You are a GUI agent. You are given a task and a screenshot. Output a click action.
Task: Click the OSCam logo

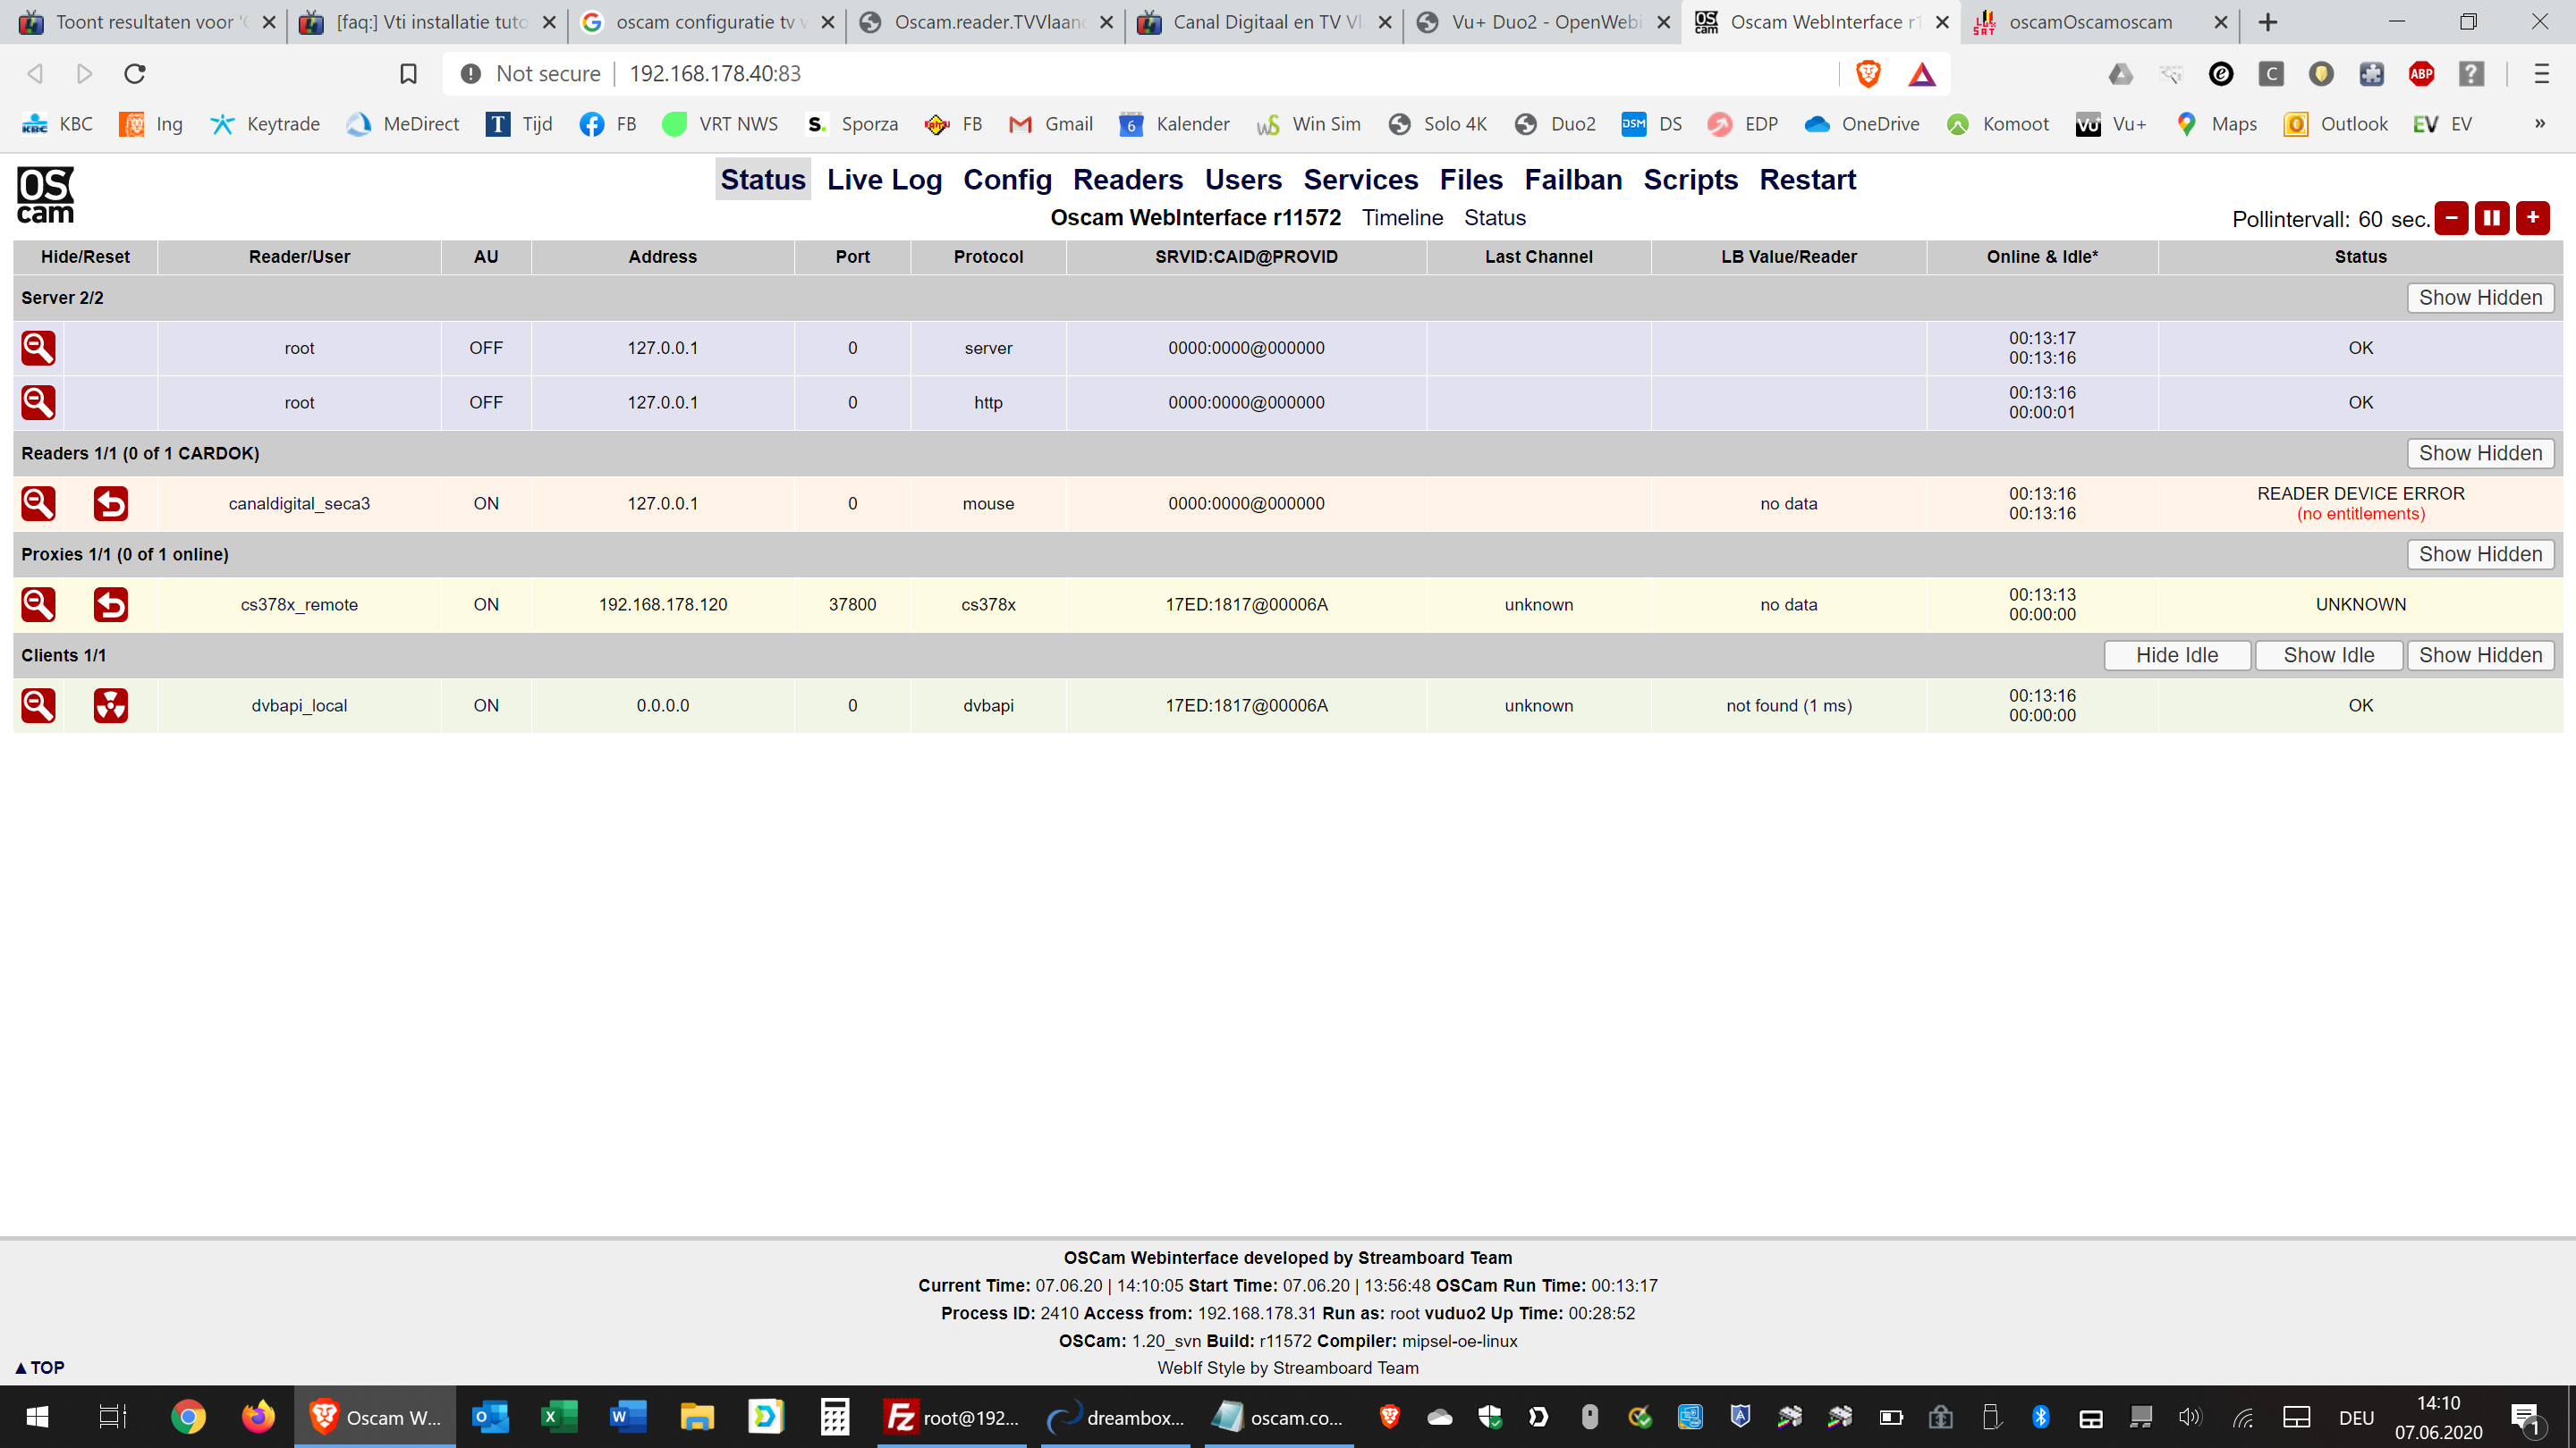[45, 195]
